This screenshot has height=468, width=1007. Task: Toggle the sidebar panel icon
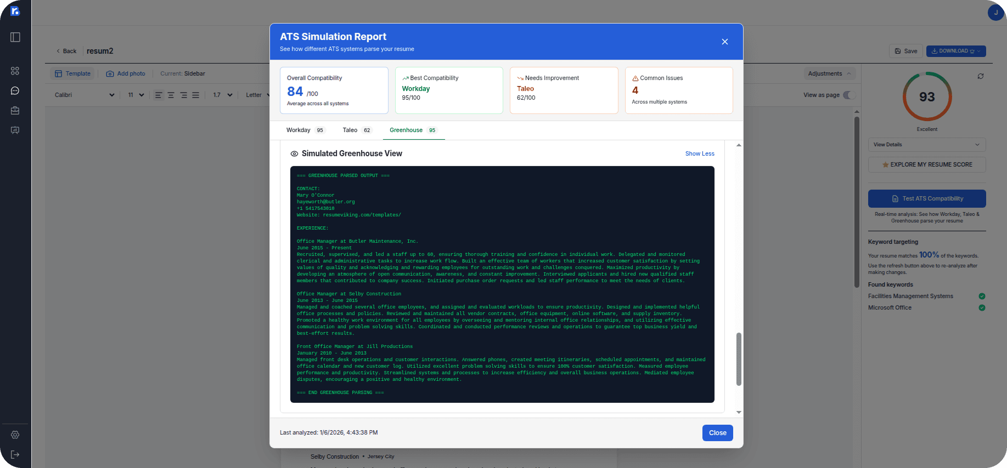pos(15,37)
